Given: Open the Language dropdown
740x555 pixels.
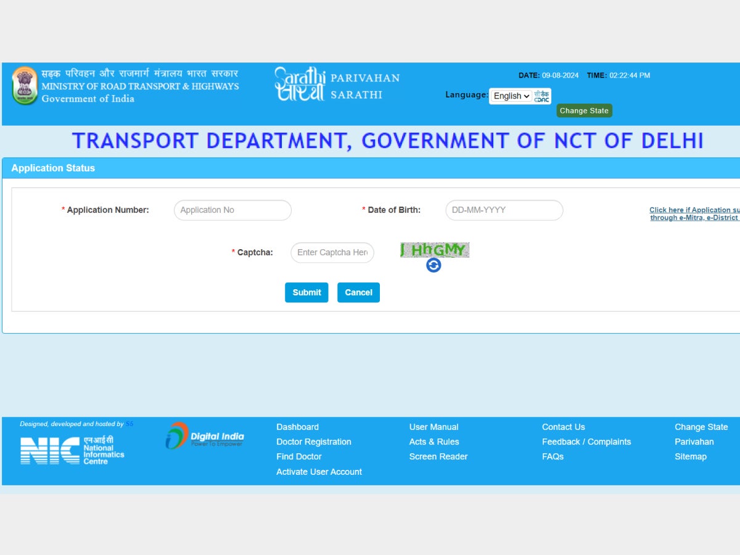Looking at the screenshot, I should click(x=511, y=96).
